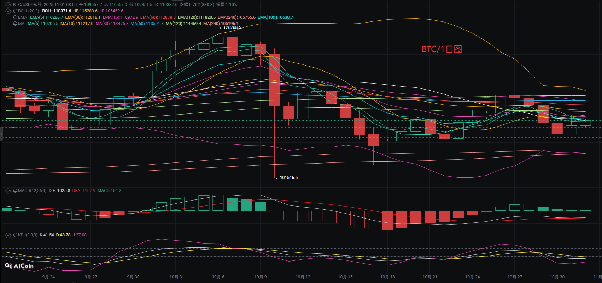The image size is (602, 283).
Task: Click the alert bell next to MA
Action: coord(15,24)
